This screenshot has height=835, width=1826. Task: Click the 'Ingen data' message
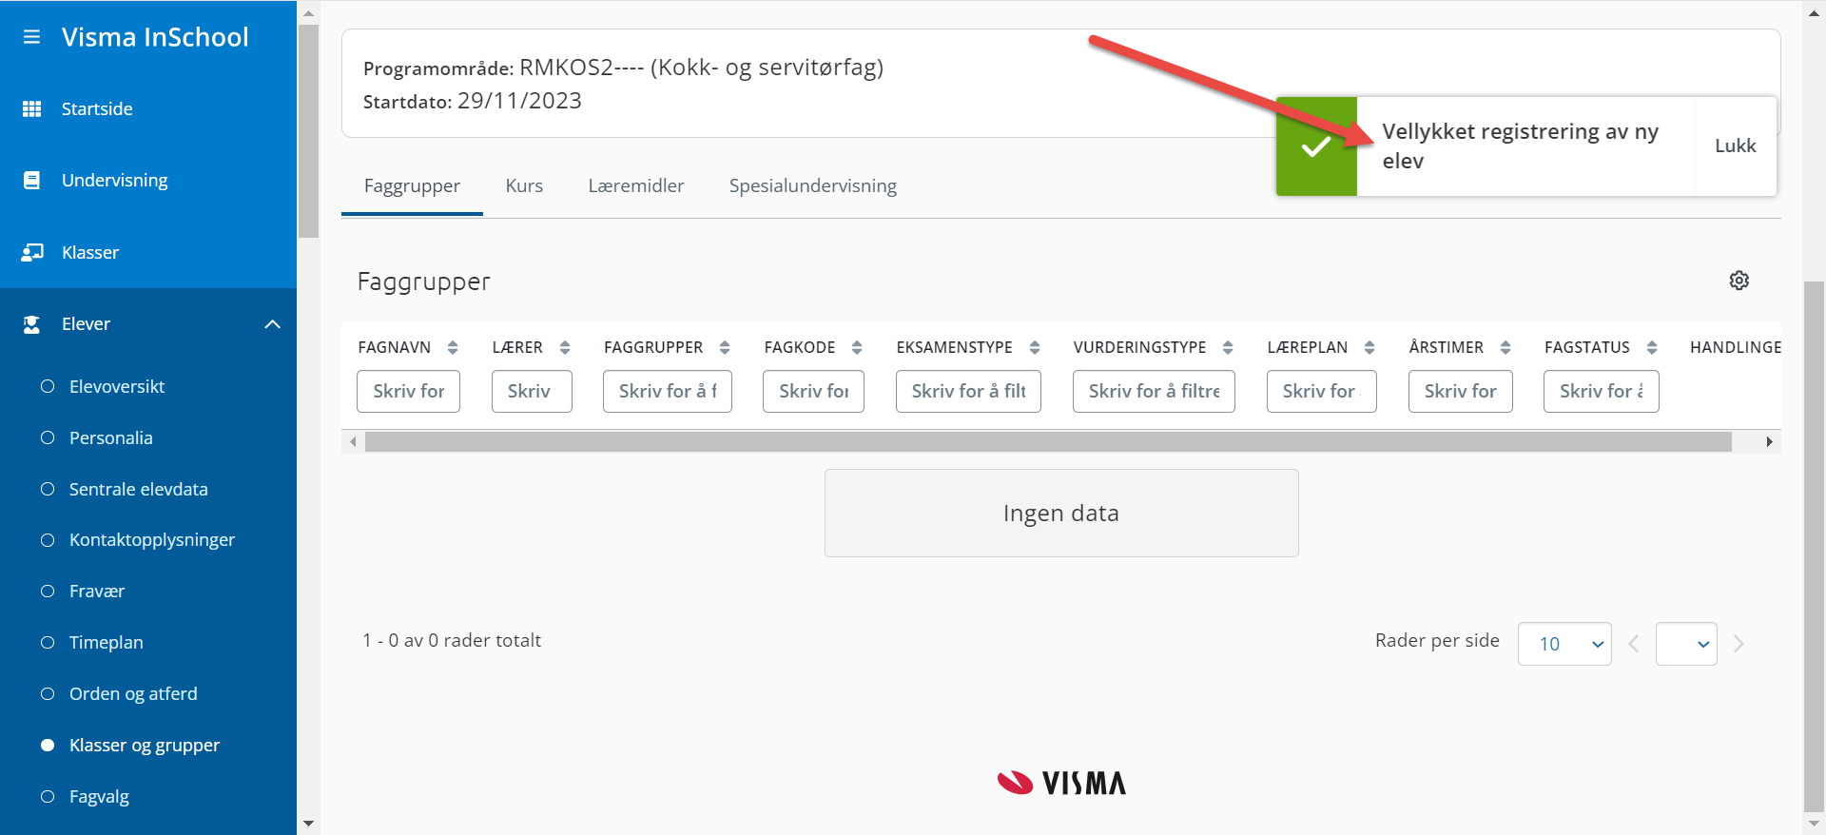point(1061,514)
